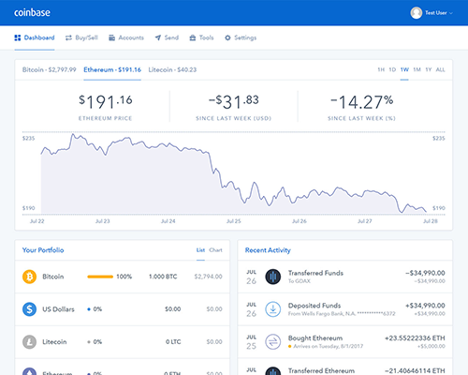The image size is (468, 375).
Task: Click the -14.27% since last week value
Action: (x=362, y=101)
